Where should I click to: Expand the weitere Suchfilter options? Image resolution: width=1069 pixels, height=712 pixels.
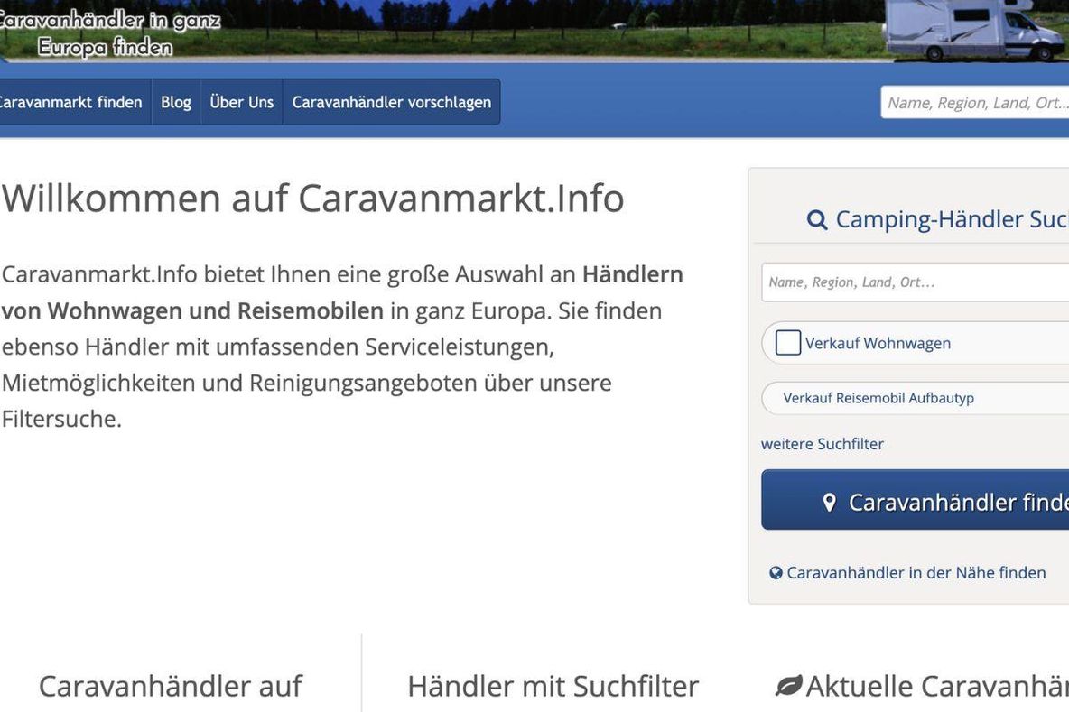[x=822, y=444]
